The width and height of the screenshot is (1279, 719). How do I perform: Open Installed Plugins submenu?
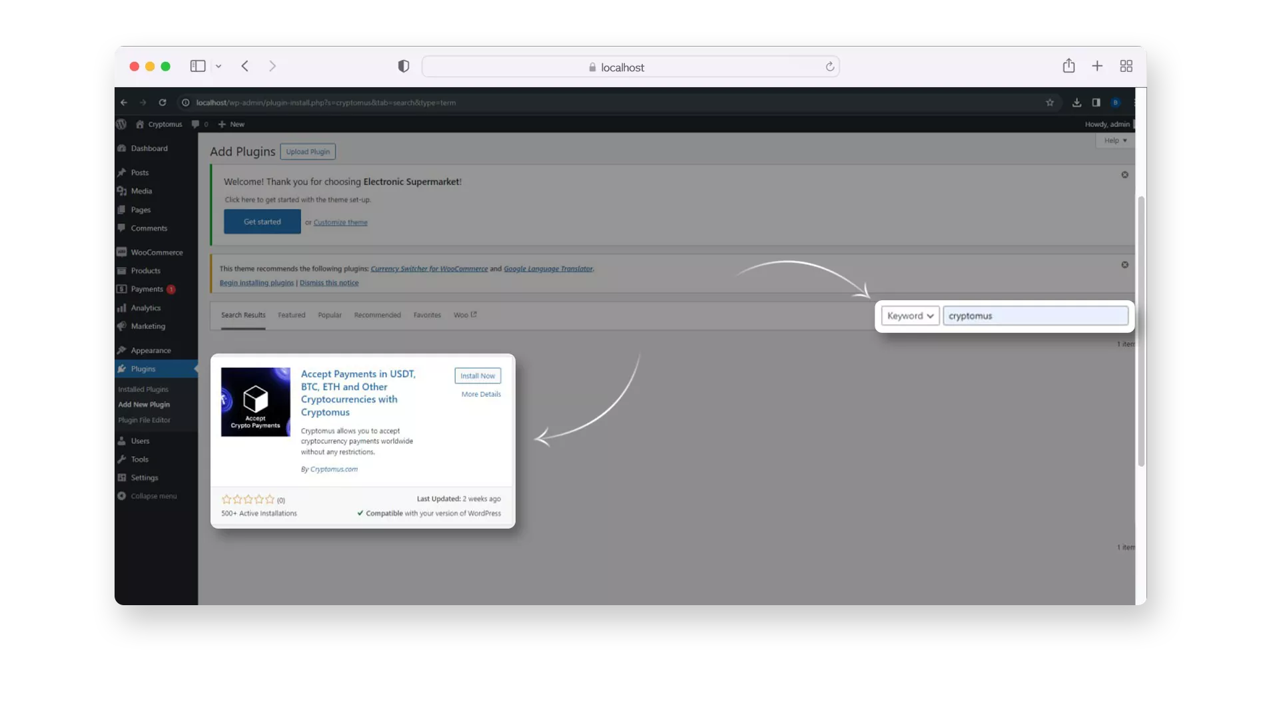[x=143, y=389]
